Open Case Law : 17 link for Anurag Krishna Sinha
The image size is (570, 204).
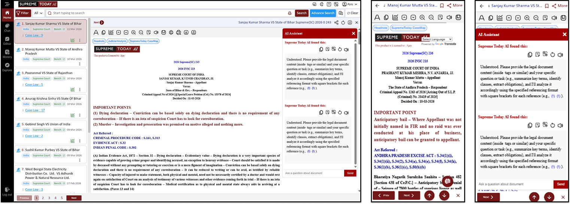[35, 110]
